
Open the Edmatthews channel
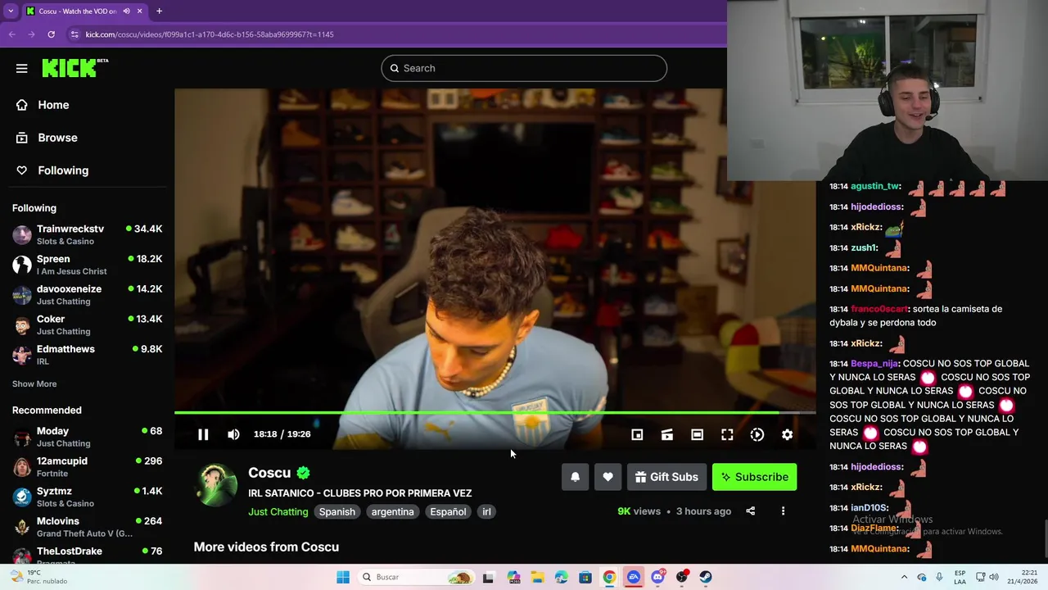pos(87,355)
